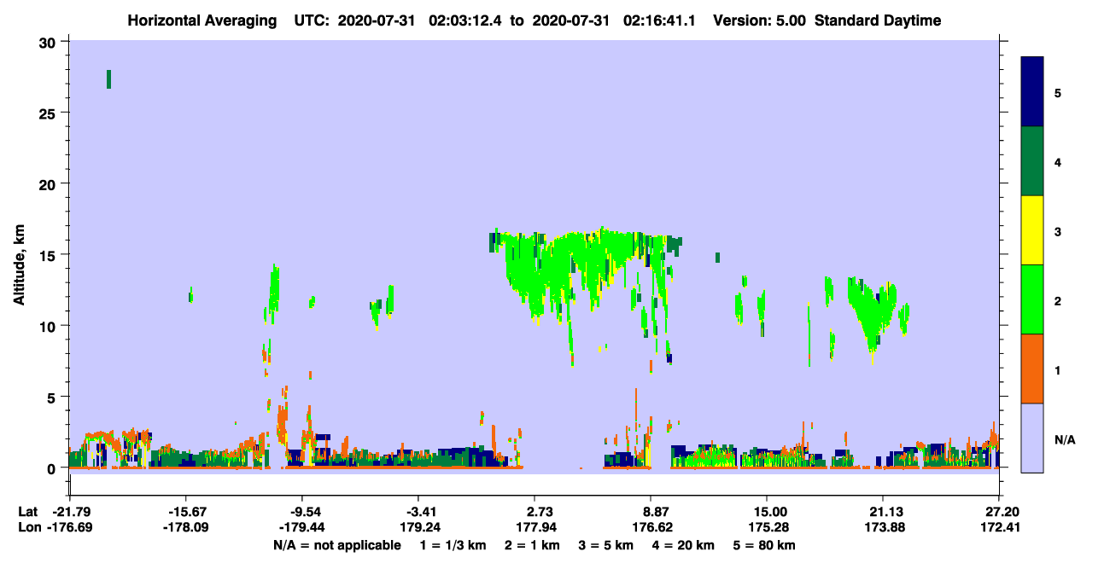Select the 'Horizontal Averaging' title text
The image size is (1110, 569).
[202, 20]
